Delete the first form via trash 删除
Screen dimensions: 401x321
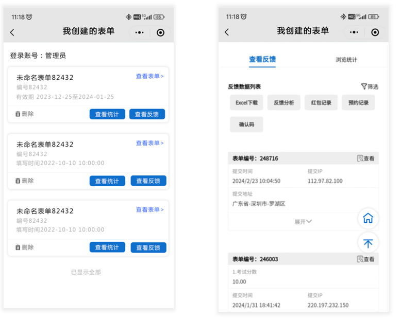click(x=25, y=114)
